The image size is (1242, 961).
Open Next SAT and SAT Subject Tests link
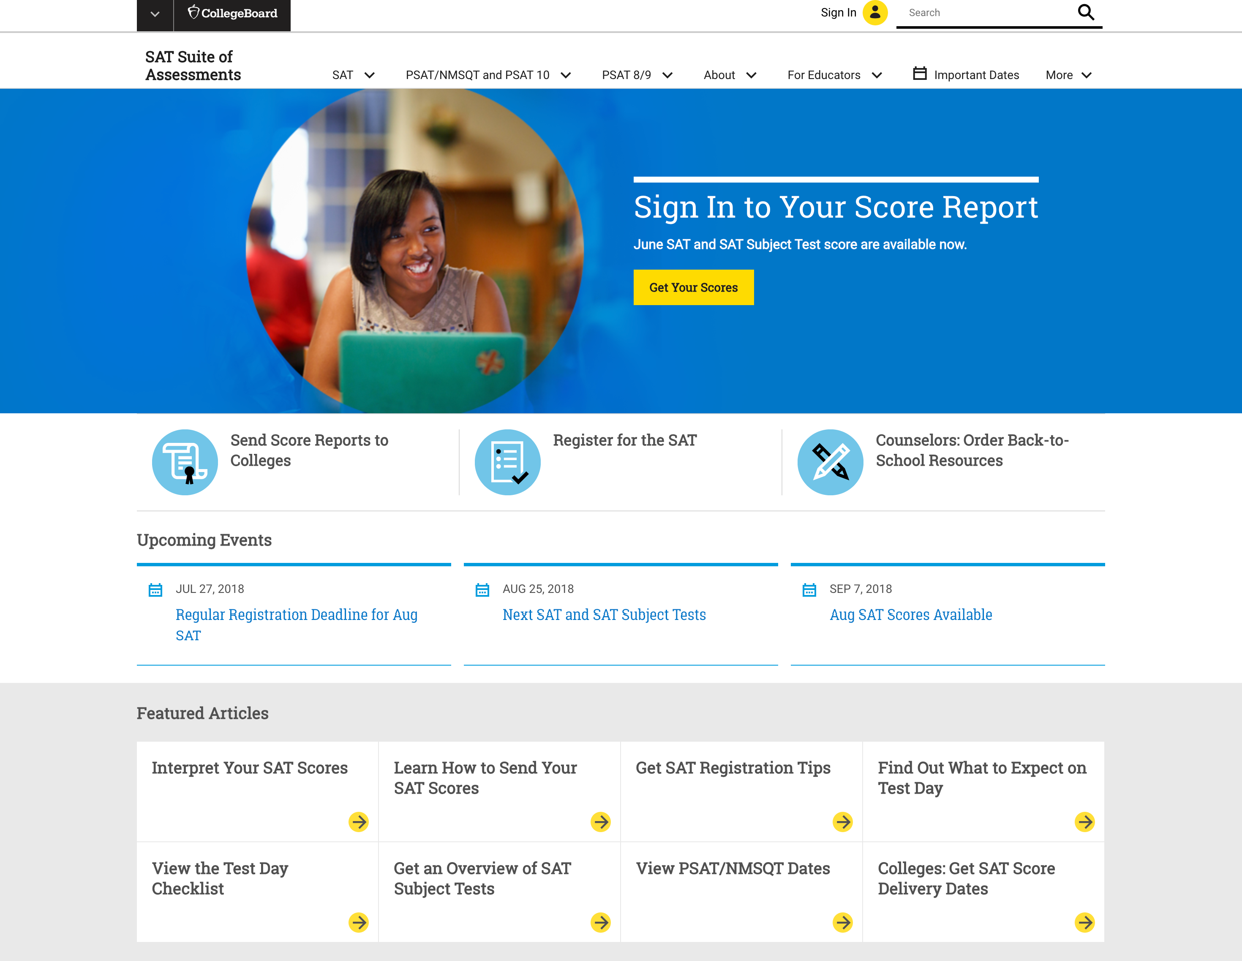pos(604,614)
